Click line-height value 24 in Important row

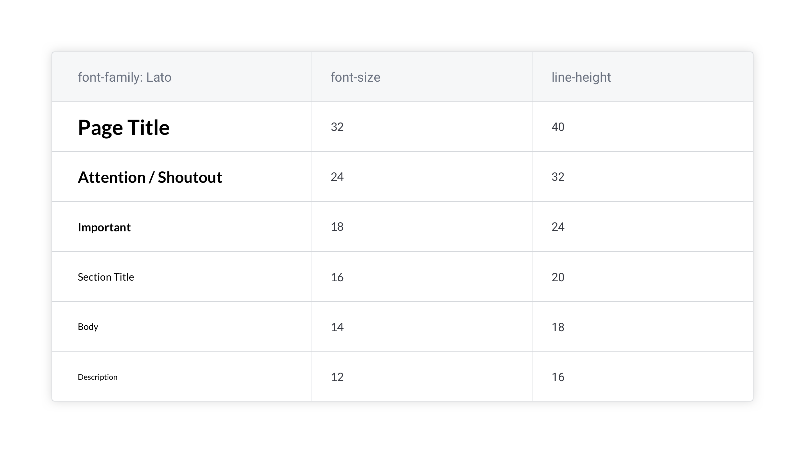pos(558,227)
